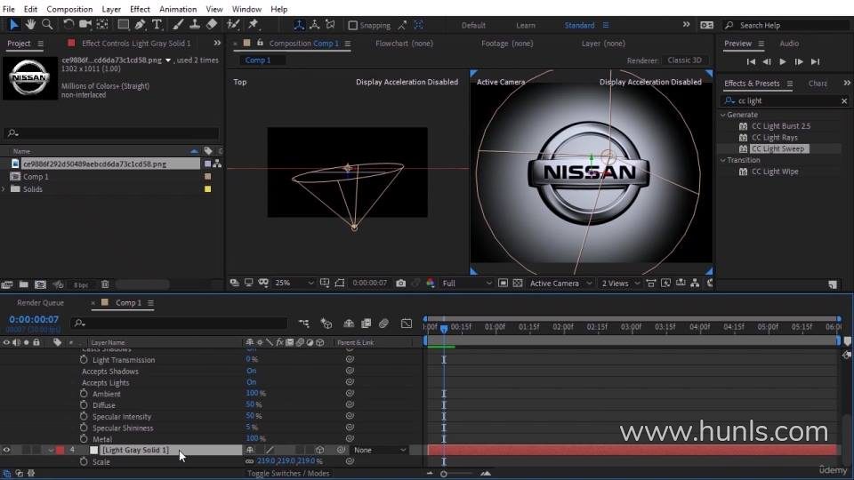Select the Brush tool
The height and width of the screenshot is (480, 854).
178,25
